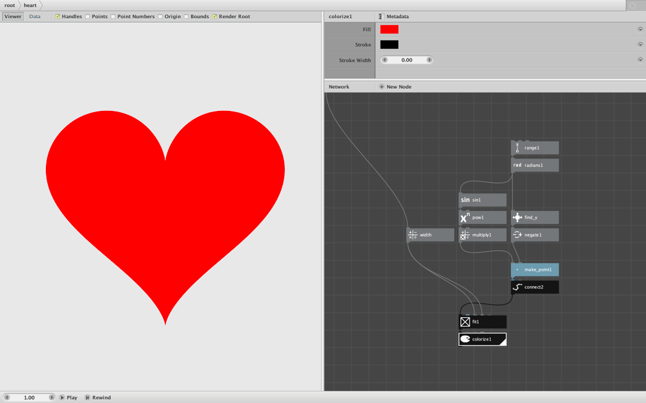Decrease the frame number stepper
This screenshot has height=403, width=646.
[x=6, y=398]
